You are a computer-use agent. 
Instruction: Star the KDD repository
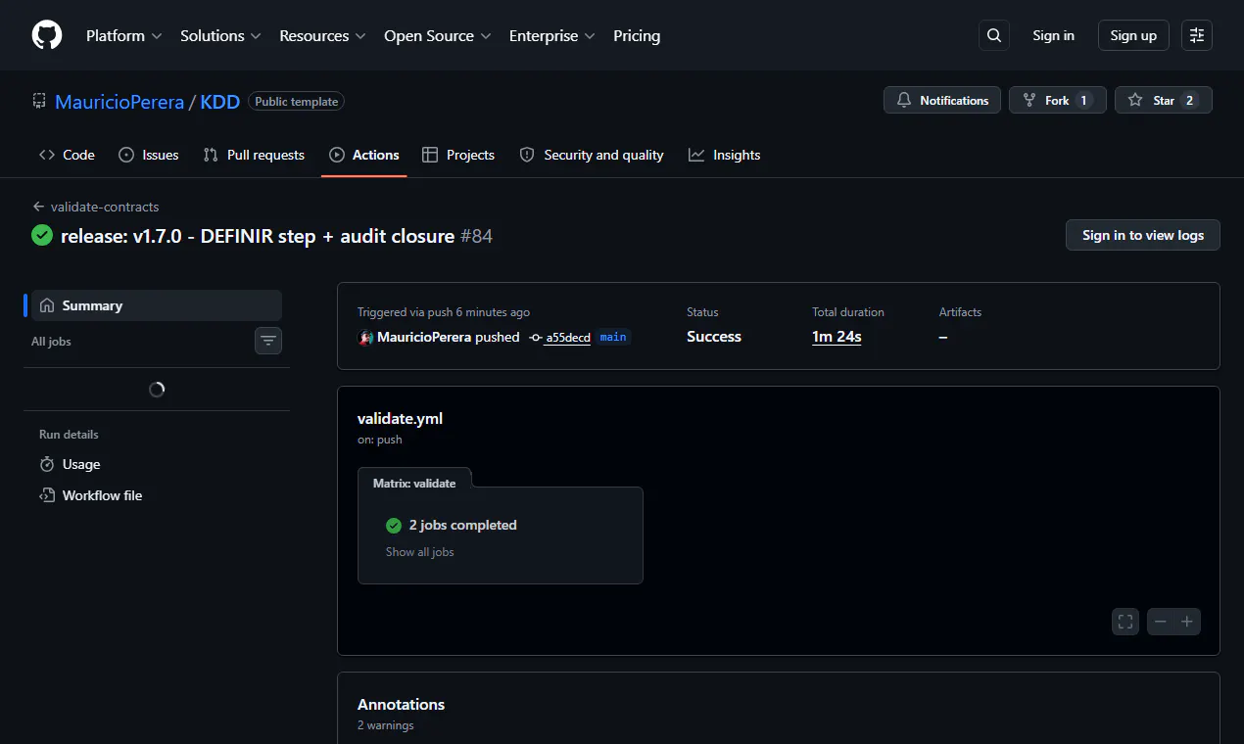point(1164,100)
